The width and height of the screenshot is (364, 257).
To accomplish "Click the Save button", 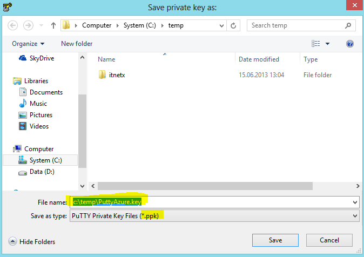I will point(275,240).
